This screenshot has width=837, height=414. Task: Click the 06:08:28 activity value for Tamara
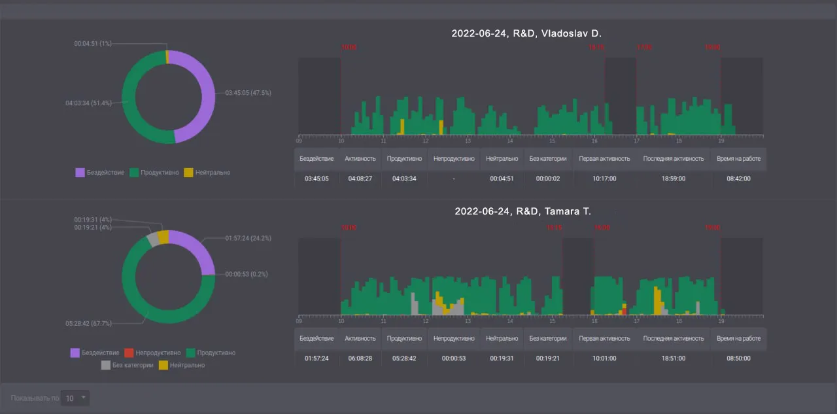(360, 358)
